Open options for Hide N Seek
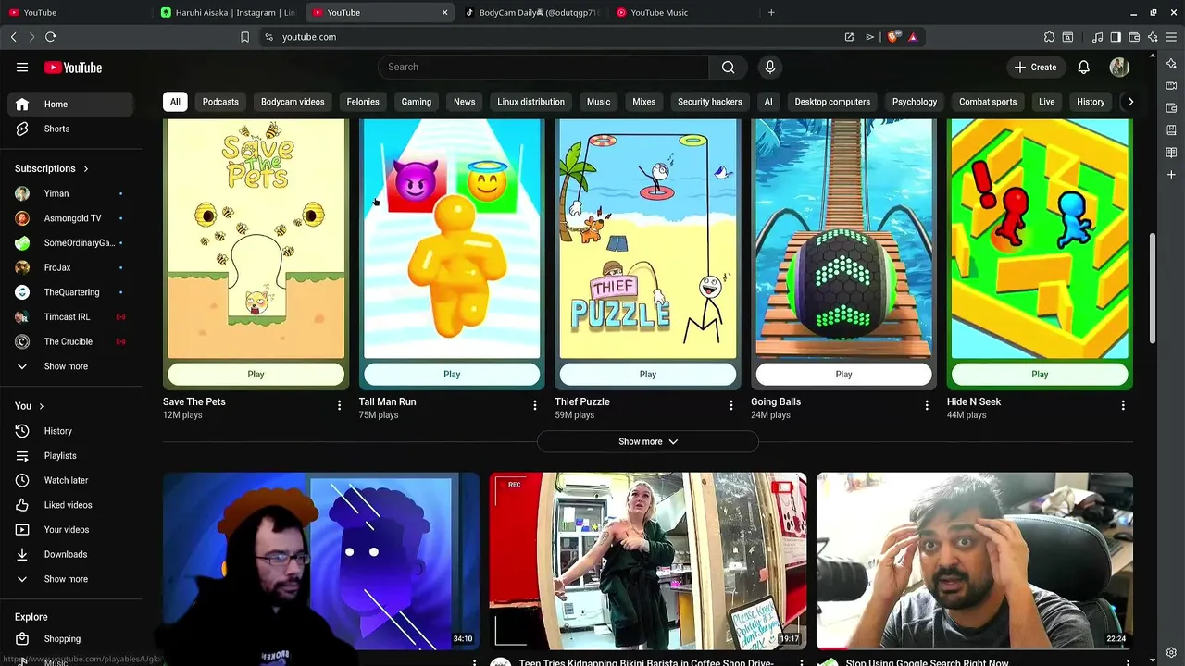The width and height of the screenshot is (1185, 666). (1123, 405)
